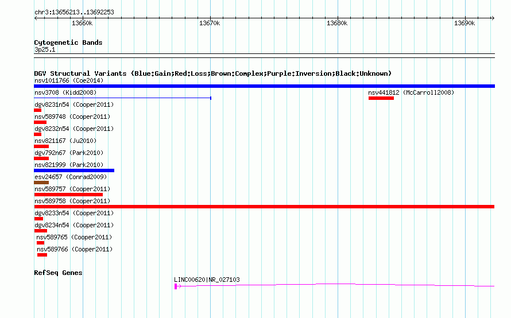Click the brown esv24657 complex bar

coord(41,183)
